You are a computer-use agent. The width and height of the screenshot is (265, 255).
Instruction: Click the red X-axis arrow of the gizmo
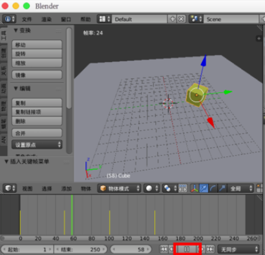pyautogui.click(x=211, y=123)
